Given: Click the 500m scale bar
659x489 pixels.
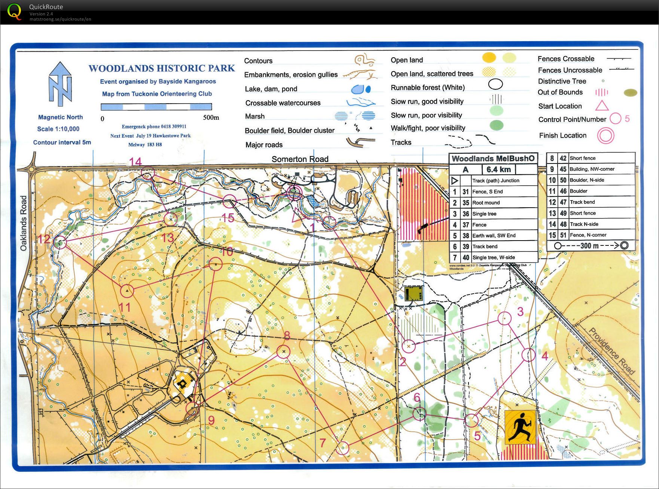Looking at the screenshot, I should click(x=156, y=107).
